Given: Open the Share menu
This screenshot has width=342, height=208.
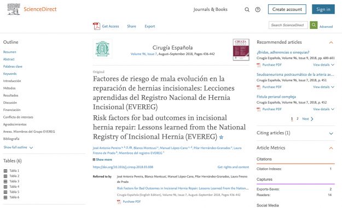Looking at the screenshot, I should pyautogui.click(x=131, y=26).
